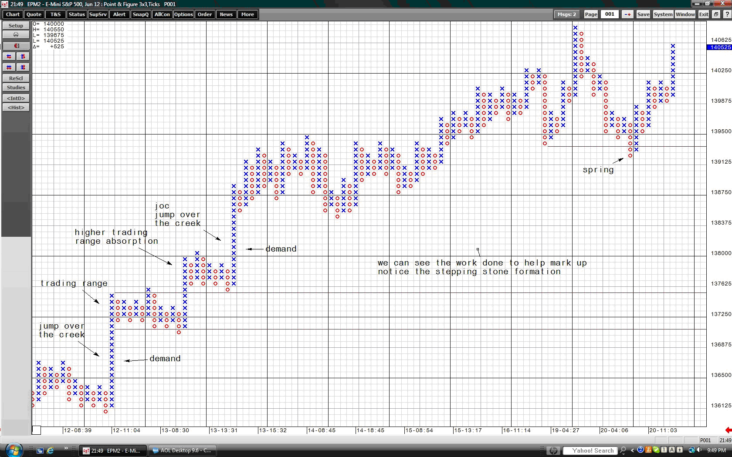Viewport: 732px width, 457px height.
Task: Click the page number field showing 001
Action: coord(610,14)
